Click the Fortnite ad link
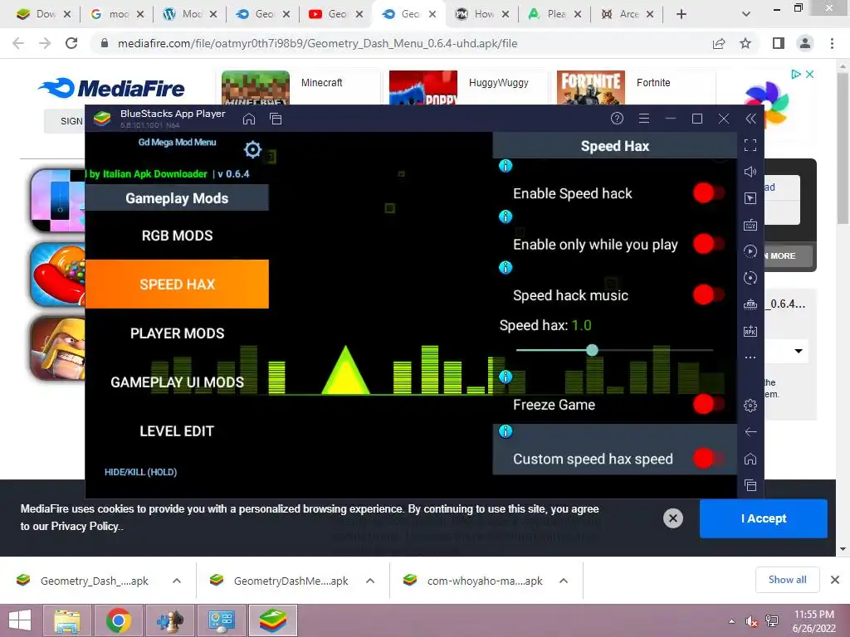 click(x=652, y=83)
